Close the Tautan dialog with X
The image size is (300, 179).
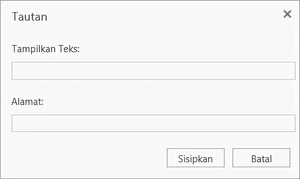tap(287, 14)
